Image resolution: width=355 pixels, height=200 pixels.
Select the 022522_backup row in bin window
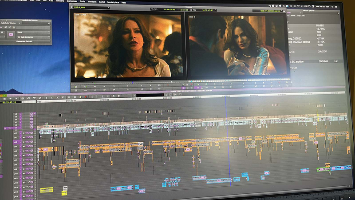click(x=315, y=42)
